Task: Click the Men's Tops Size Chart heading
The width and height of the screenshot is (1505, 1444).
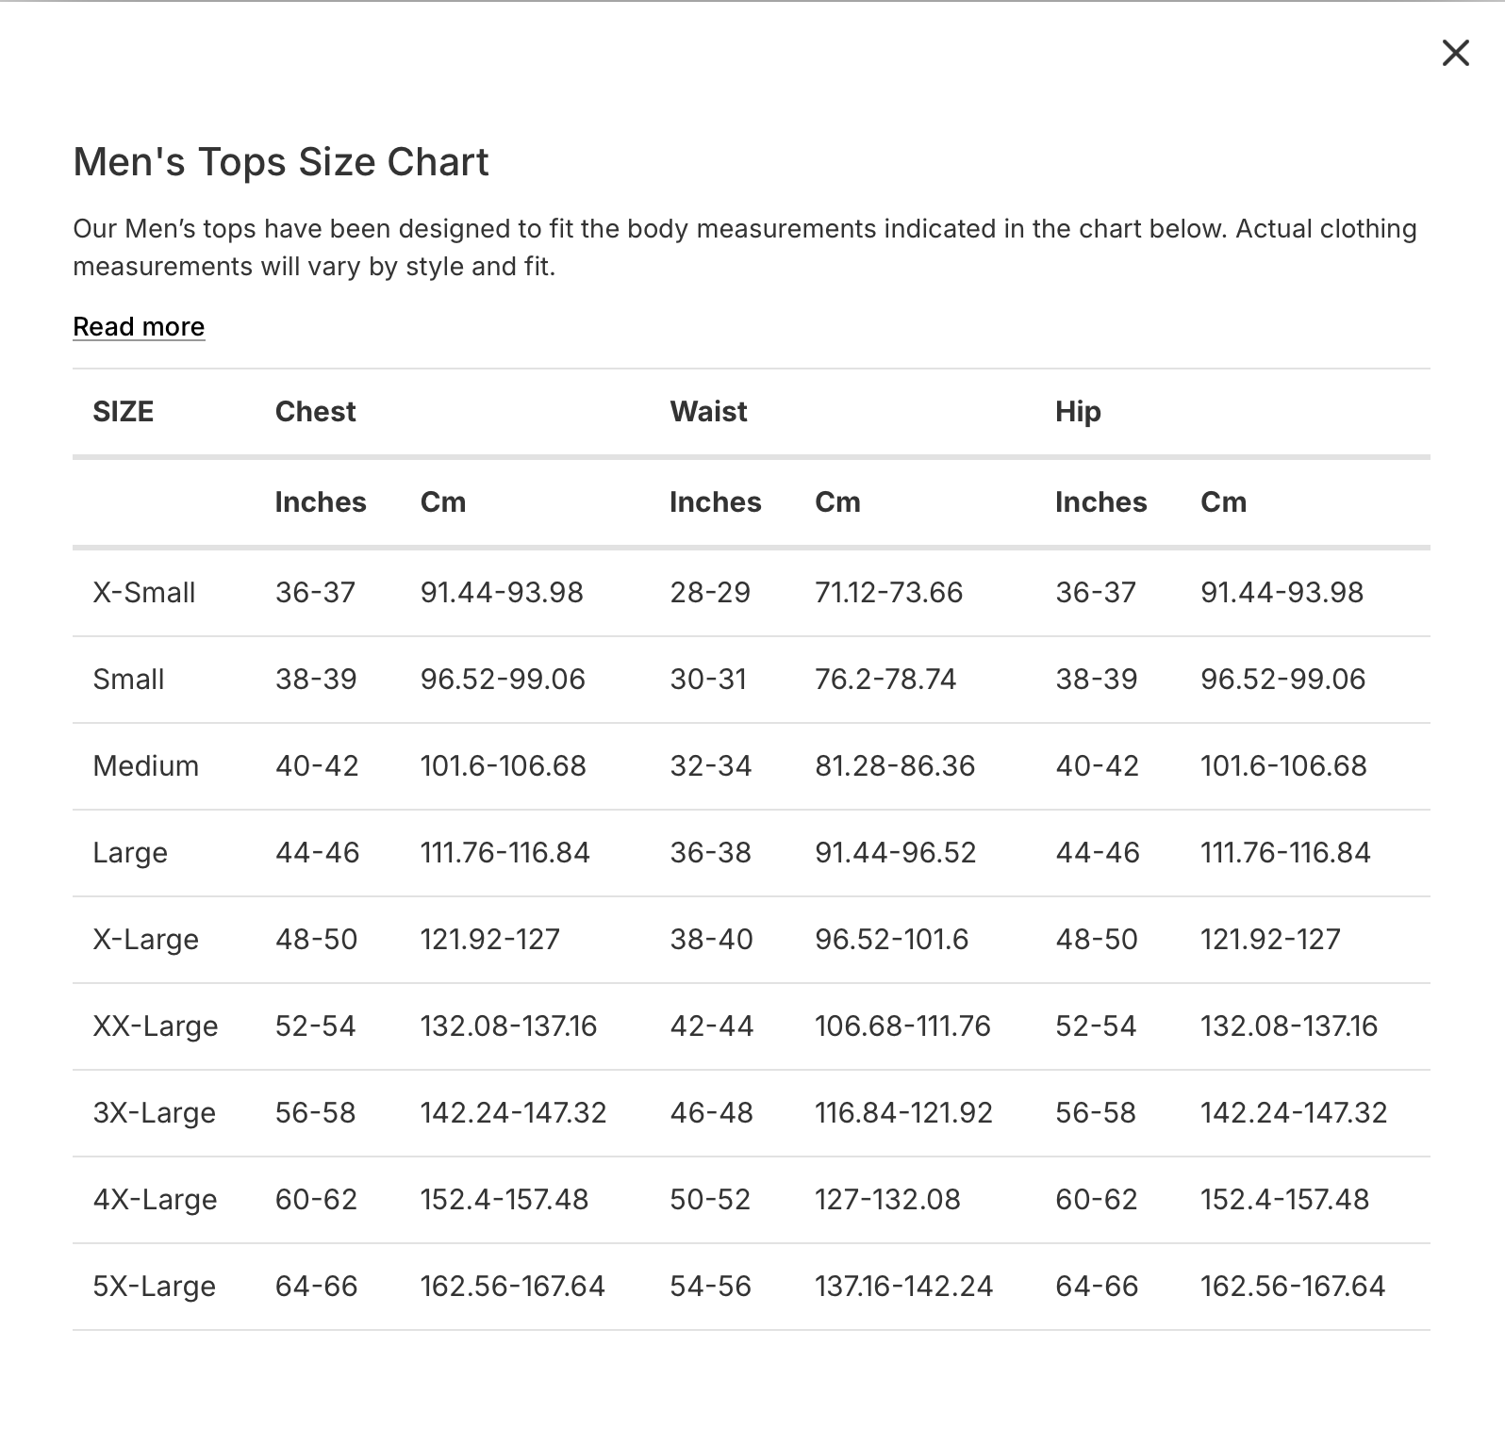Action: (280, 162)
